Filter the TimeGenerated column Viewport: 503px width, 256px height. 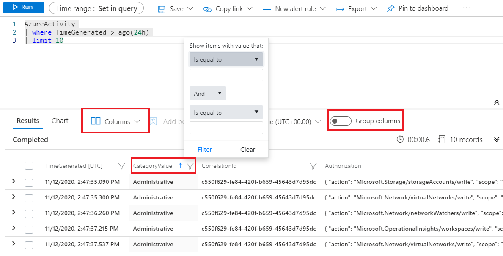(x=121, y=166)
